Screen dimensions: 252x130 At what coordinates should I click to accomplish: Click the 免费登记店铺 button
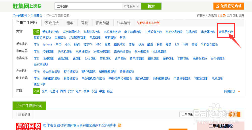(x=229, y=6)
